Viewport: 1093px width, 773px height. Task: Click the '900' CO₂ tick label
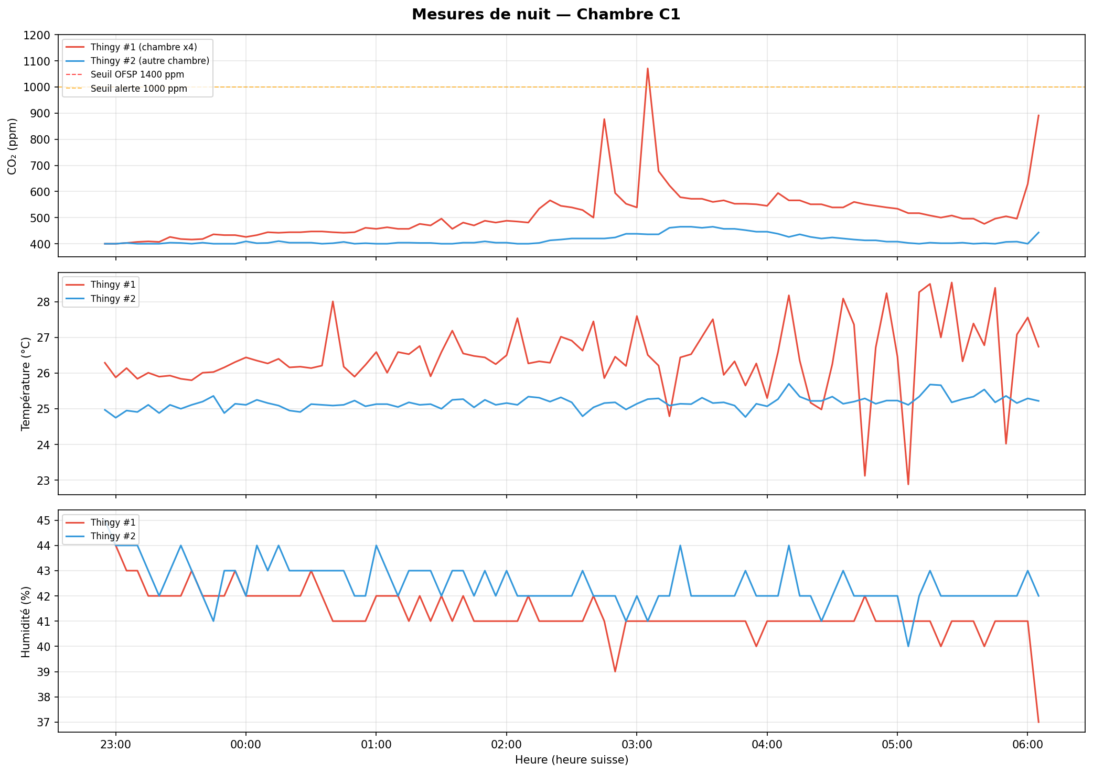[40, 114]
